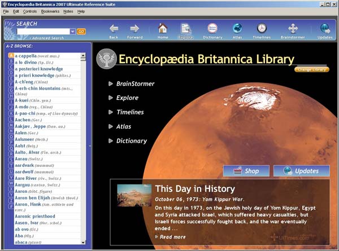Screen dimensions: 339x251
Task: Click into the Search text field
Action: 44,32
